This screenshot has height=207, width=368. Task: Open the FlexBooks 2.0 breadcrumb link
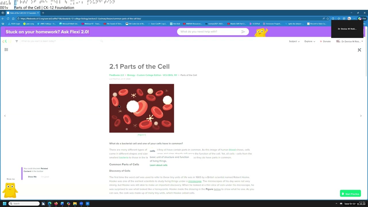point(116,75)
